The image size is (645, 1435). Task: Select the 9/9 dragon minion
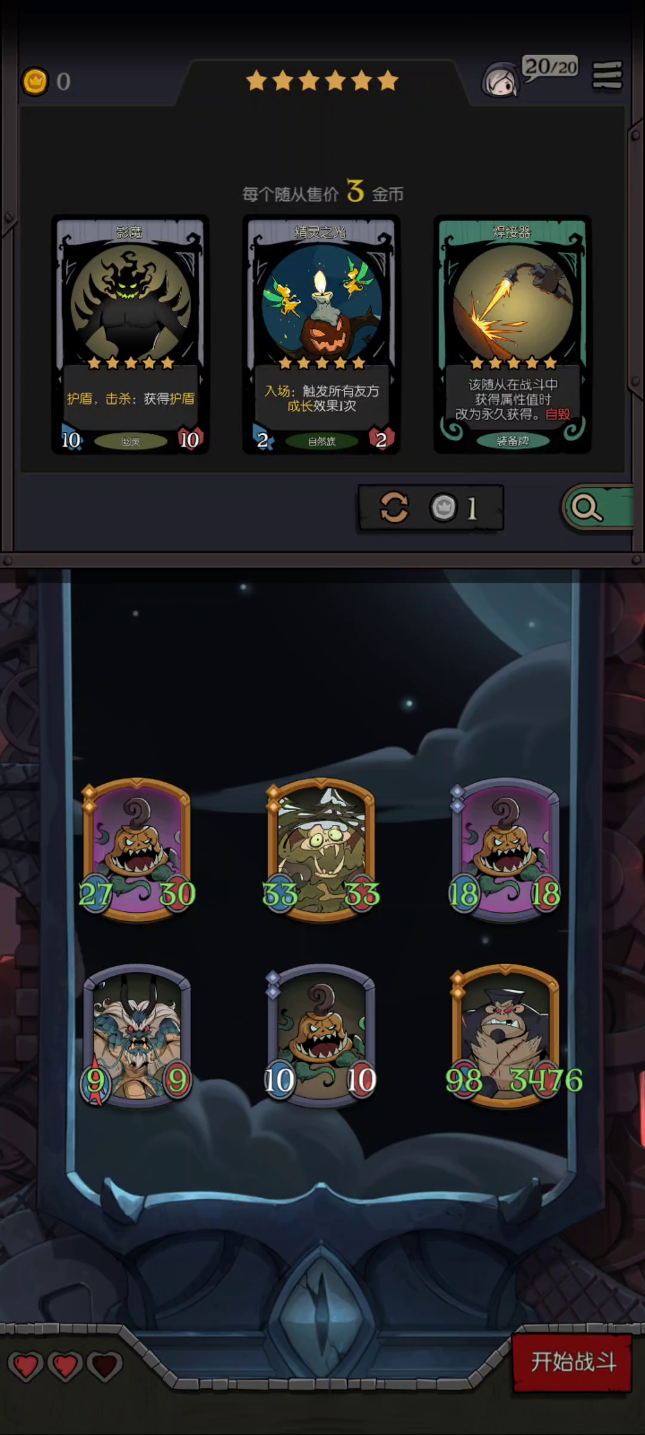coord(137,1036)
